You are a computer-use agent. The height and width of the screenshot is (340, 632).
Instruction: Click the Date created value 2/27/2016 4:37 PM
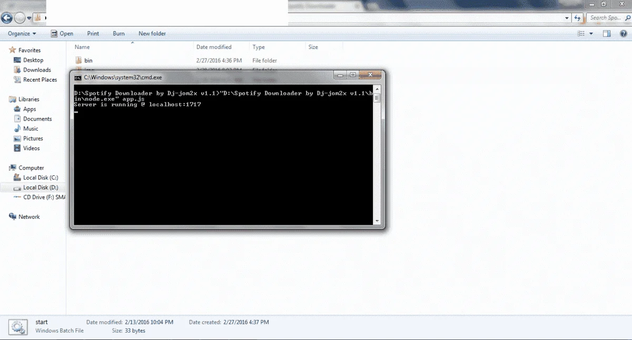click(x=245, y=322)
